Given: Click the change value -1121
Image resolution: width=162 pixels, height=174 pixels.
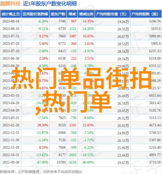Looking at the screenshot, I should 72,29.
